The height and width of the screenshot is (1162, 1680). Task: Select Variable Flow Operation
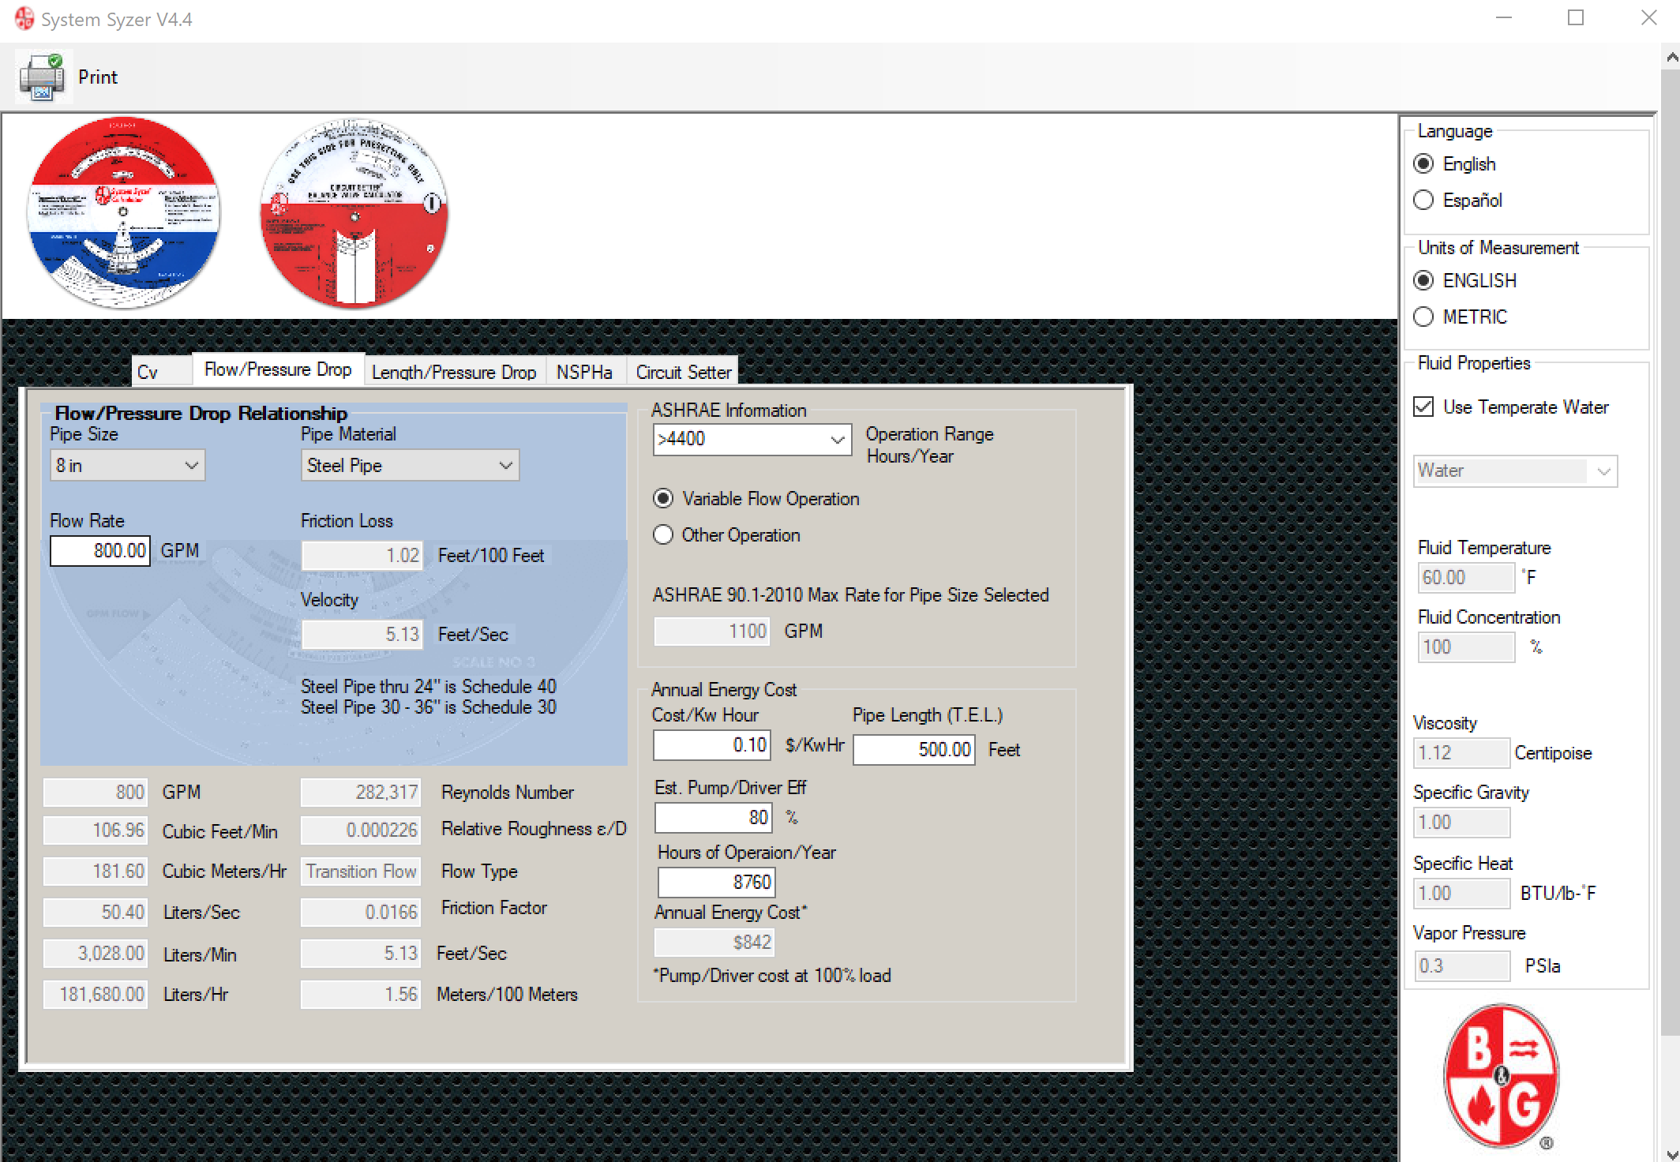point(663,498)
